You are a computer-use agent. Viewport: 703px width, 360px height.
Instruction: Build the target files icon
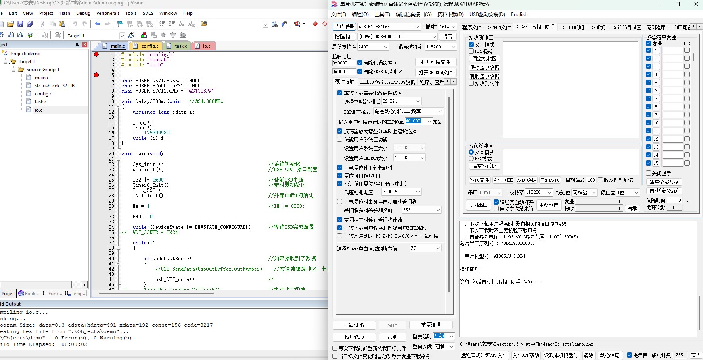point(10,35)
